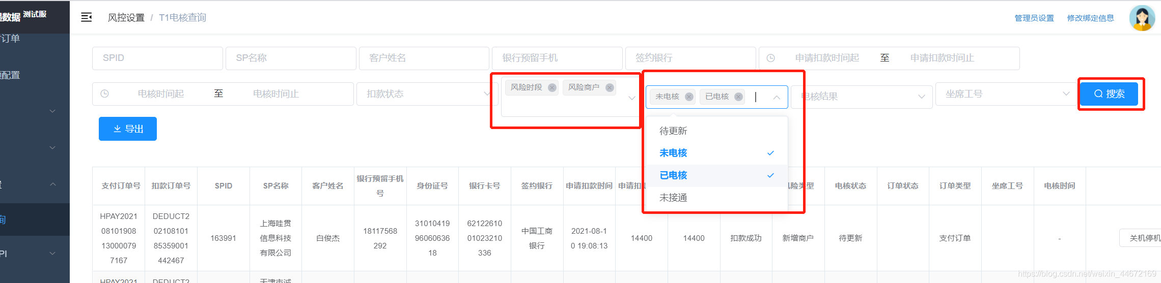1161x283 pixels.
Task: Click clock icon in 申请扣款时间 range
Action: 771,58
